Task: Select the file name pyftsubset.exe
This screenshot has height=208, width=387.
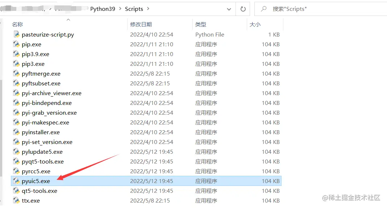Action: pos(41,84)
